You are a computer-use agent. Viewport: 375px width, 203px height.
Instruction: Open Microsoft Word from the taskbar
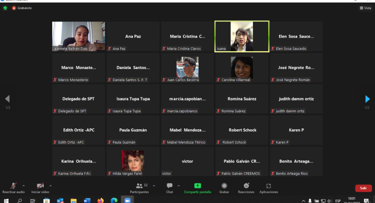(x=87, y=200)
